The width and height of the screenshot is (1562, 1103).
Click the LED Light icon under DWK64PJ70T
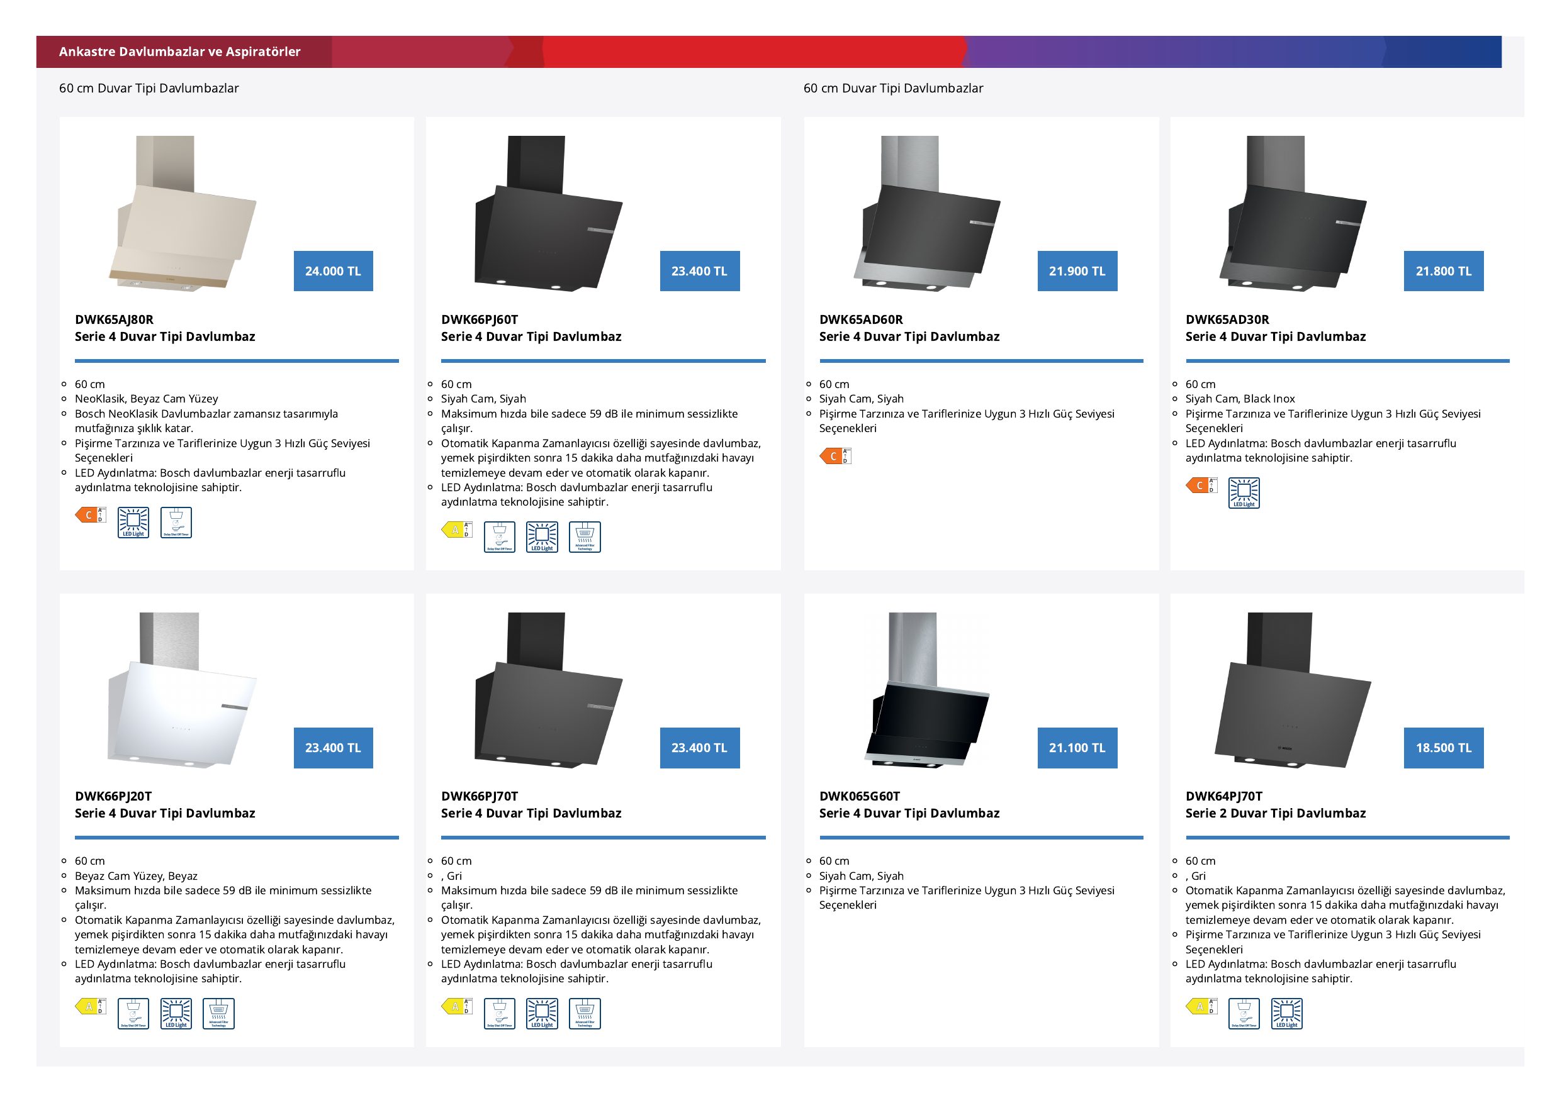pos(1286,1013)
